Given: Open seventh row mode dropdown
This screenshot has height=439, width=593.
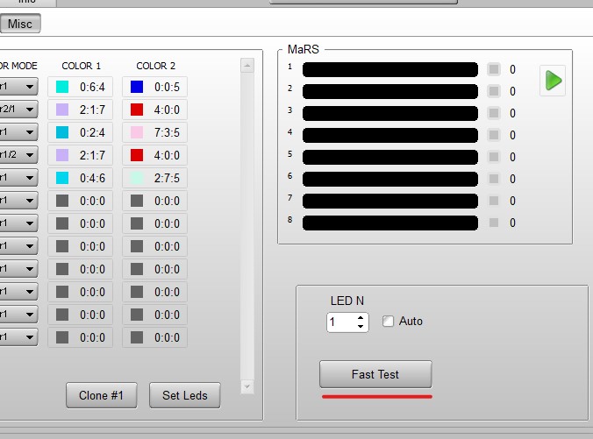Looking at the screenshot, I should click(x=18, y=223).
